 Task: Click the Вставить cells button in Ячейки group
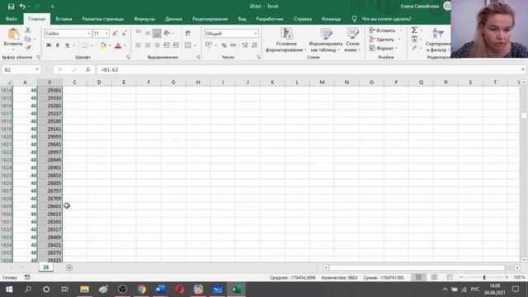click(385, 31)
